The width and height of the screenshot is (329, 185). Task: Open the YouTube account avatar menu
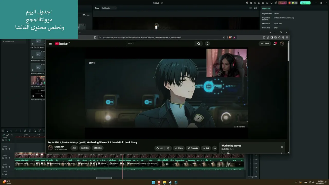(x=282, y=44)
